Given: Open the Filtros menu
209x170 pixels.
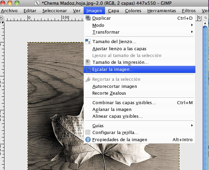Looking at the screenshot, I should click(189, 11).
